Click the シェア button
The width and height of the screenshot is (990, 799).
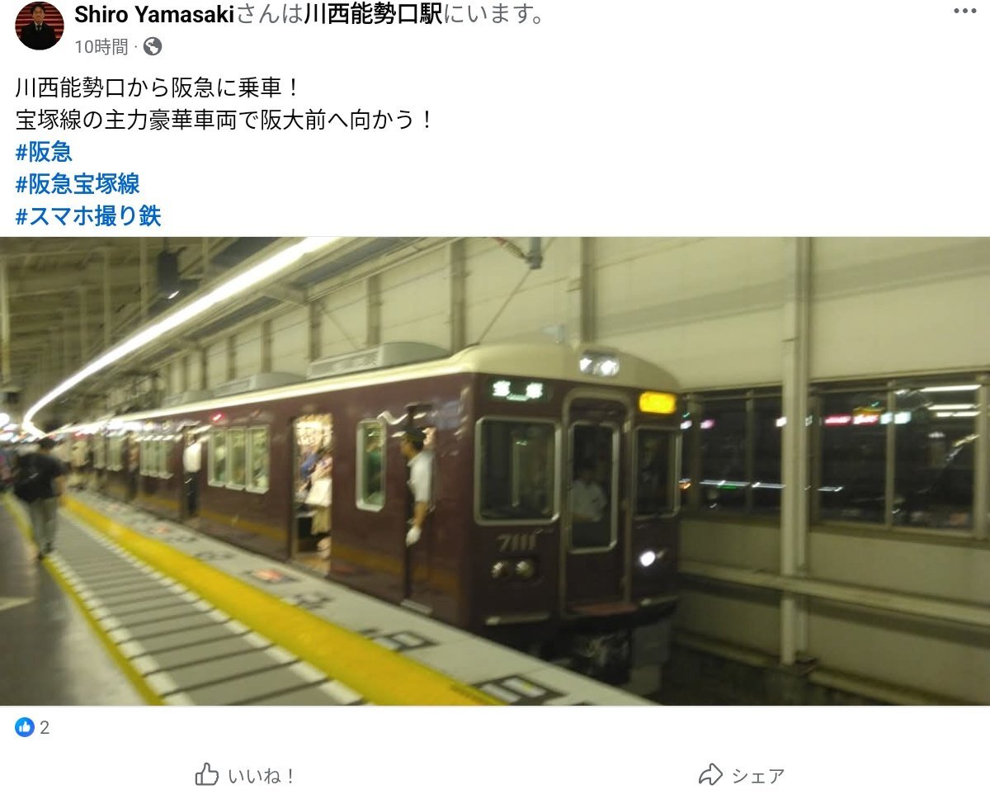[x=742, y=775]
